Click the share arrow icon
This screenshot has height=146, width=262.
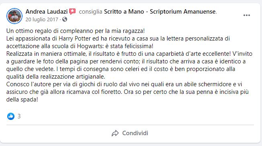[x=115, y=133]
